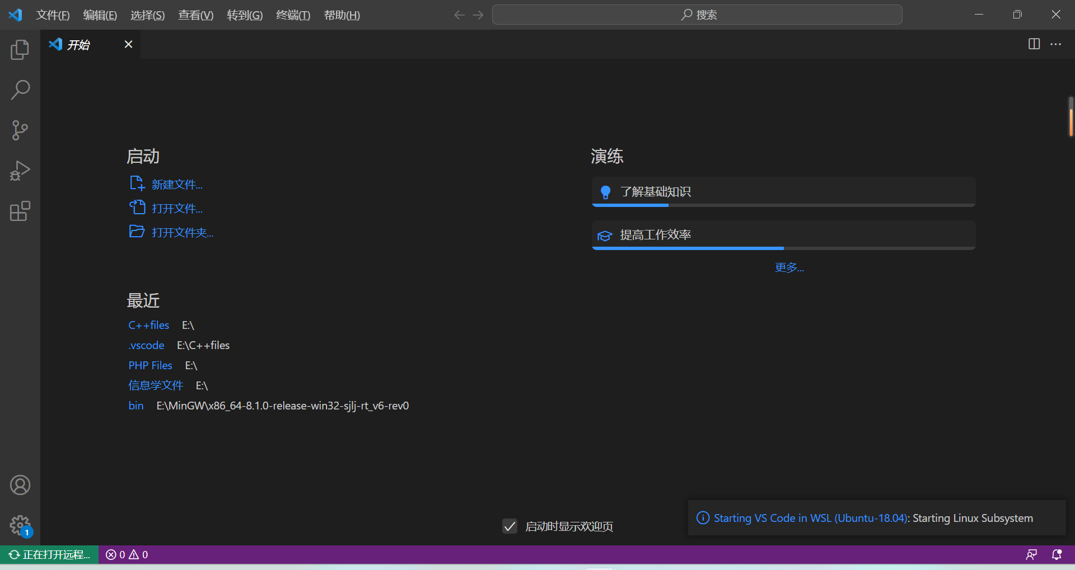Open errors and warnings count in status bar
The height and width of the screenshot is (570, 1075).
[127, 554]
